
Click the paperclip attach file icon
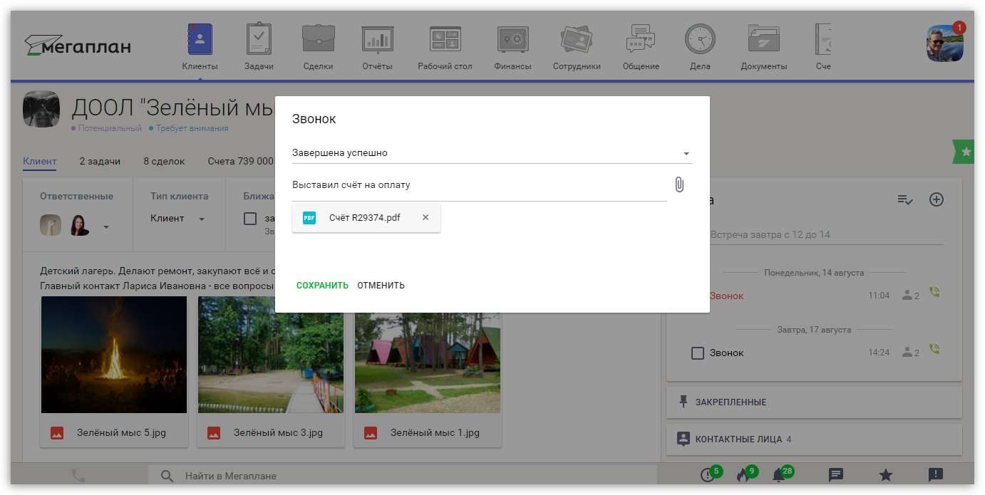679,184
